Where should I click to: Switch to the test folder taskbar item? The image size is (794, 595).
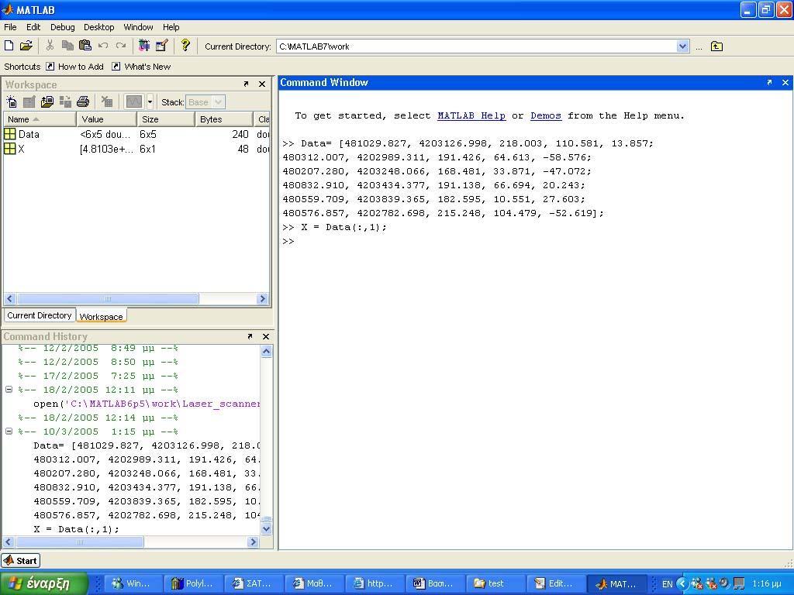[495, 583]
